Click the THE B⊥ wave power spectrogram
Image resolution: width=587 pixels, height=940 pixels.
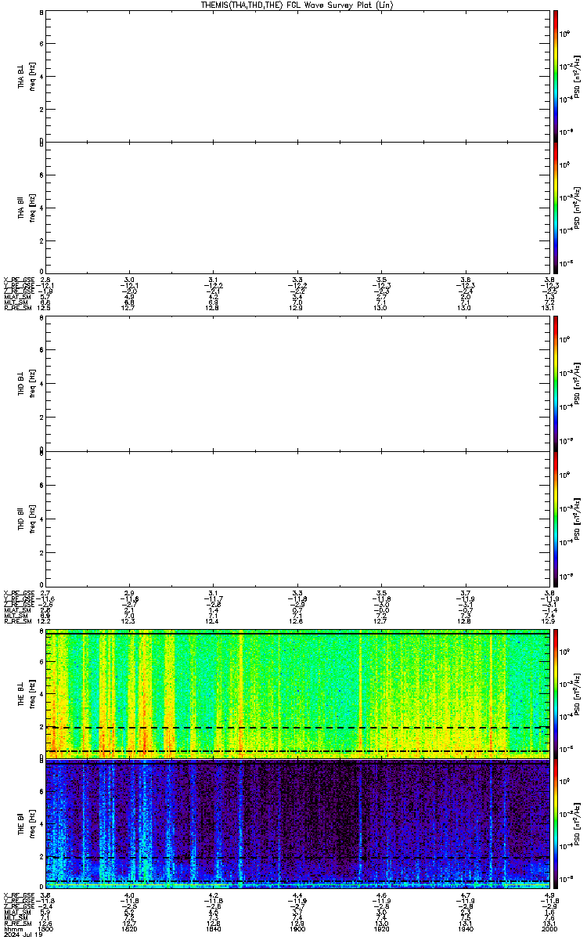click(297, 692)
